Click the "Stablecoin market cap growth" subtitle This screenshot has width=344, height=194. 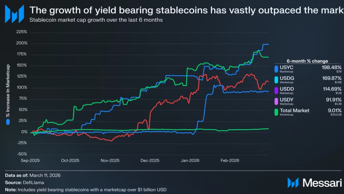coord(96,20)
